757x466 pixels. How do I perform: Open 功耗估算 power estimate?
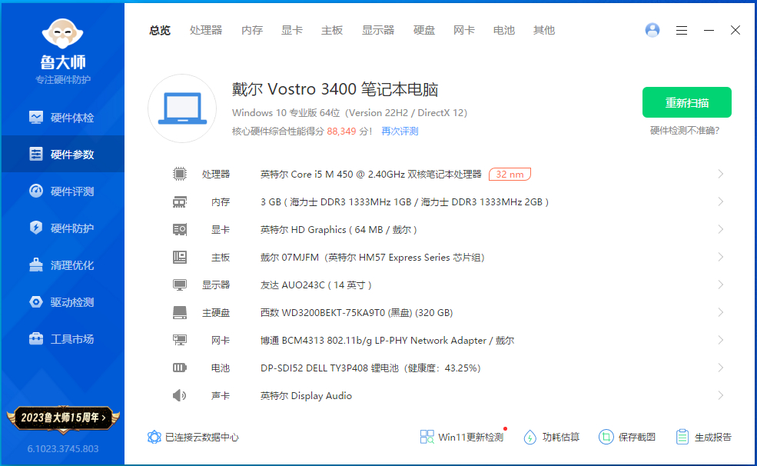(x=551, y=437)
